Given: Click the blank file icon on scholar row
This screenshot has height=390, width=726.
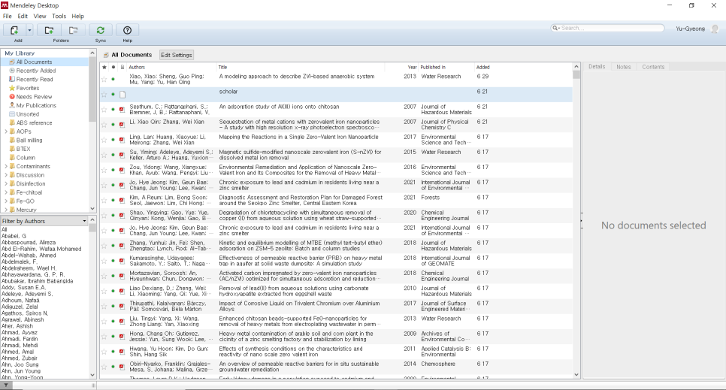Looking at the screenshot, I should tap(123, 95).
